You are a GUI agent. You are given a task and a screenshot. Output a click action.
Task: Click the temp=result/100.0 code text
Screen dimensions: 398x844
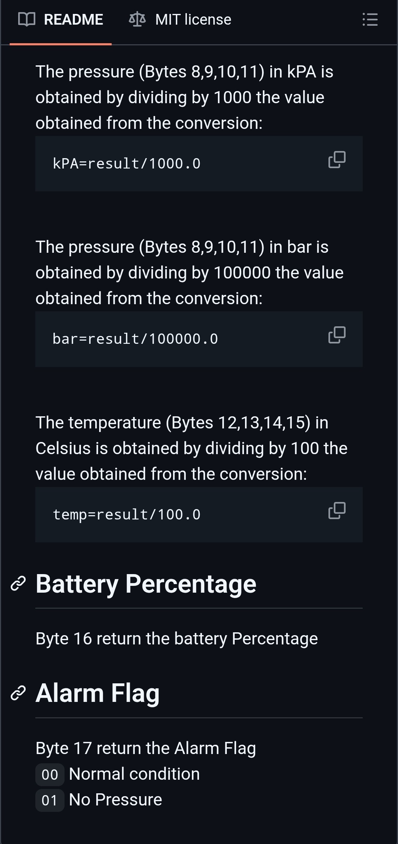[127, 515]
